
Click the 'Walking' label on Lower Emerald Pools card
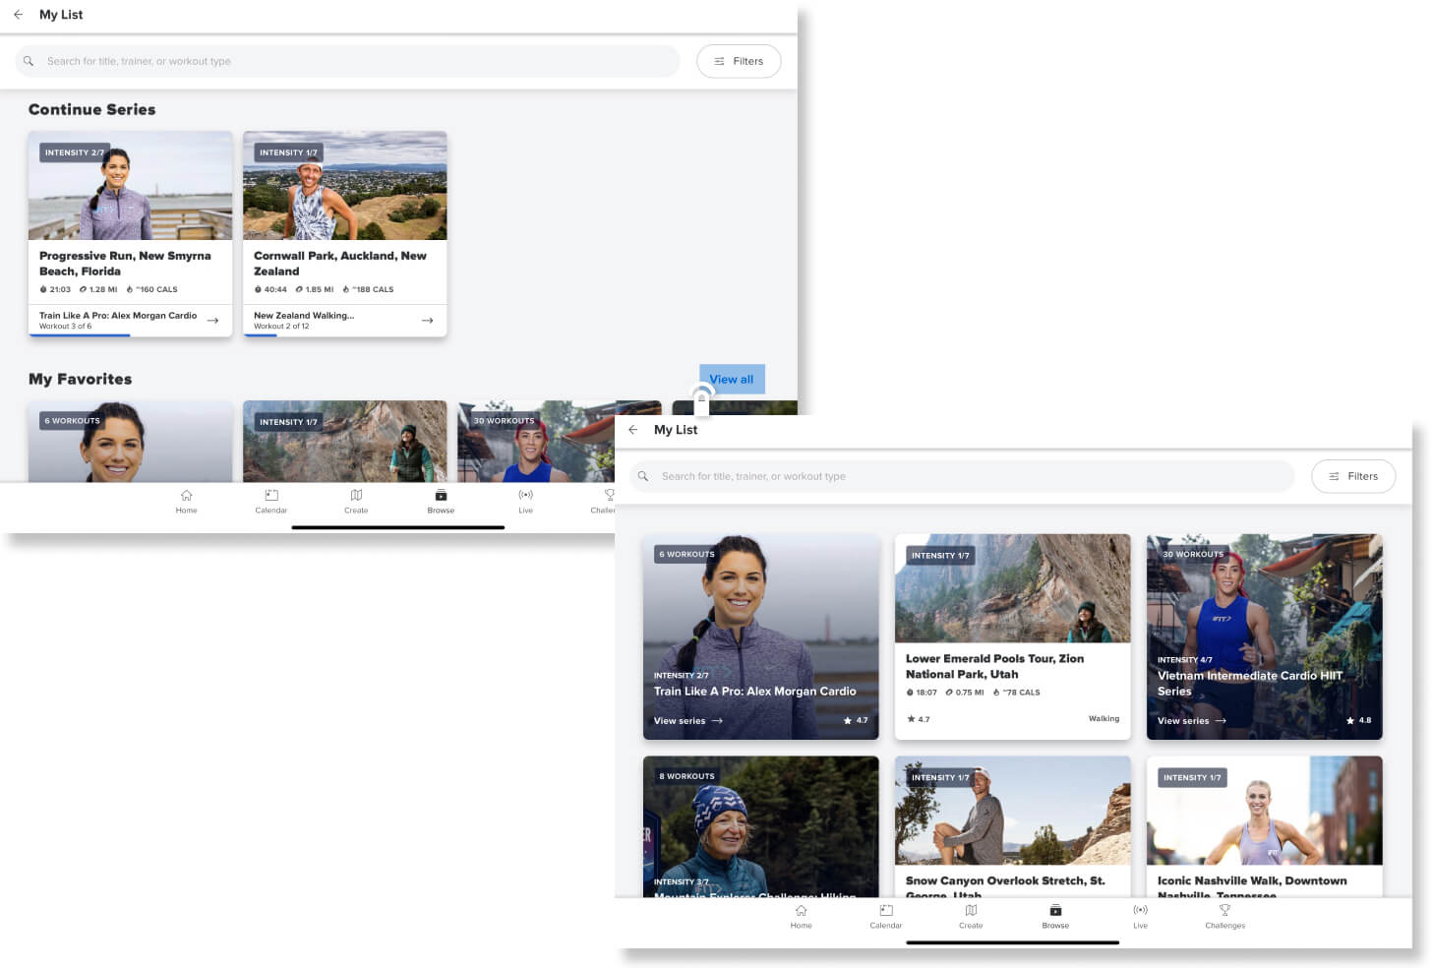pos(1104,719)
